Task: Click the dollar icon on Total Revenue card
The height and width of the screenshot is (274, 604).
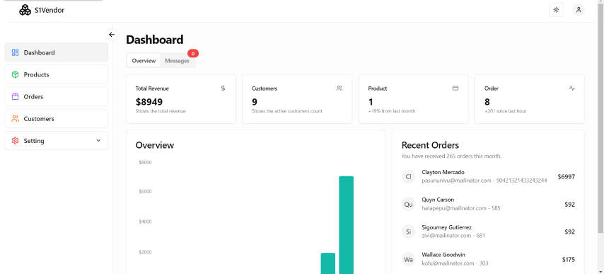Action: [x=223, y=89]
